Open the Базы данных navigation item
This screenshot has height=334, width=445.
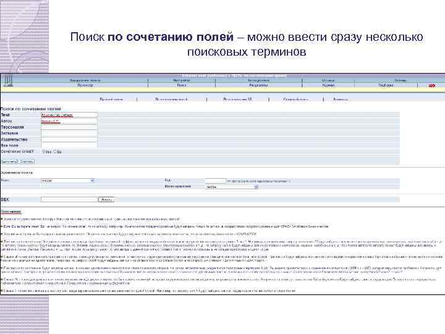click(258, 80)
